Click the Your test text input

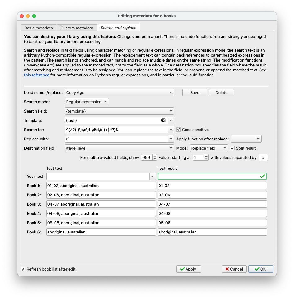tap(98, 176)
